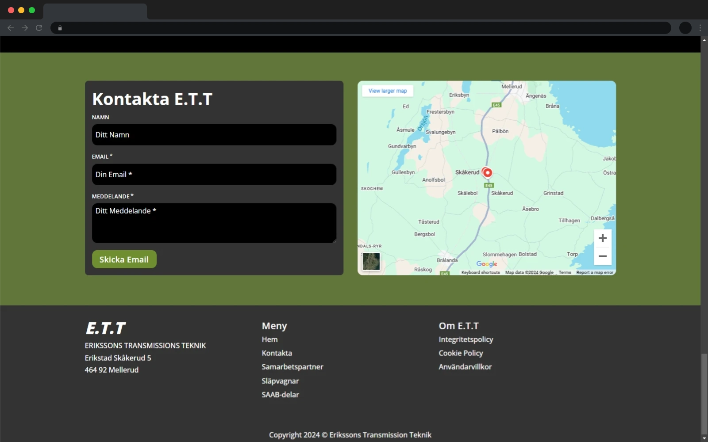Go to Hem in footer menu
The image size is (708, 442).
pyautogui.click(x=269, y=339)
